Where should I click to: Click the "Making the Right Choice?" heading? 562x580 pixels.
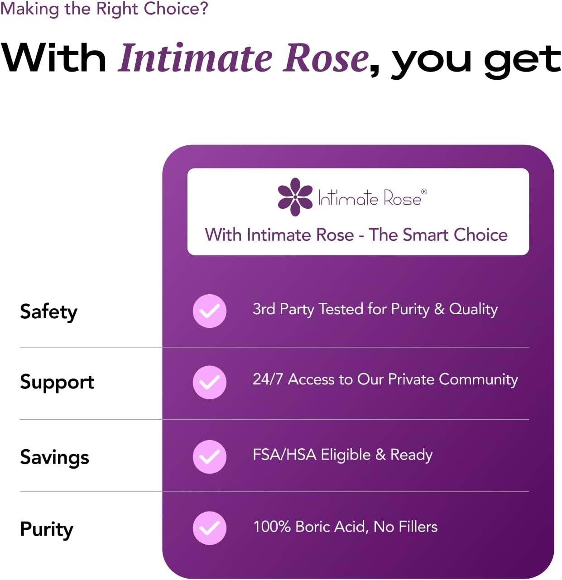(104, 9)
